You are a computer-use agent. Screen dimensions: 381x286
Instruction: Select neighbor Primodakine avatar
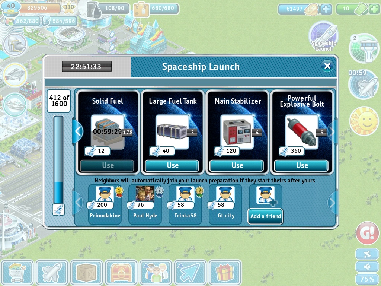tap(105, 194)
